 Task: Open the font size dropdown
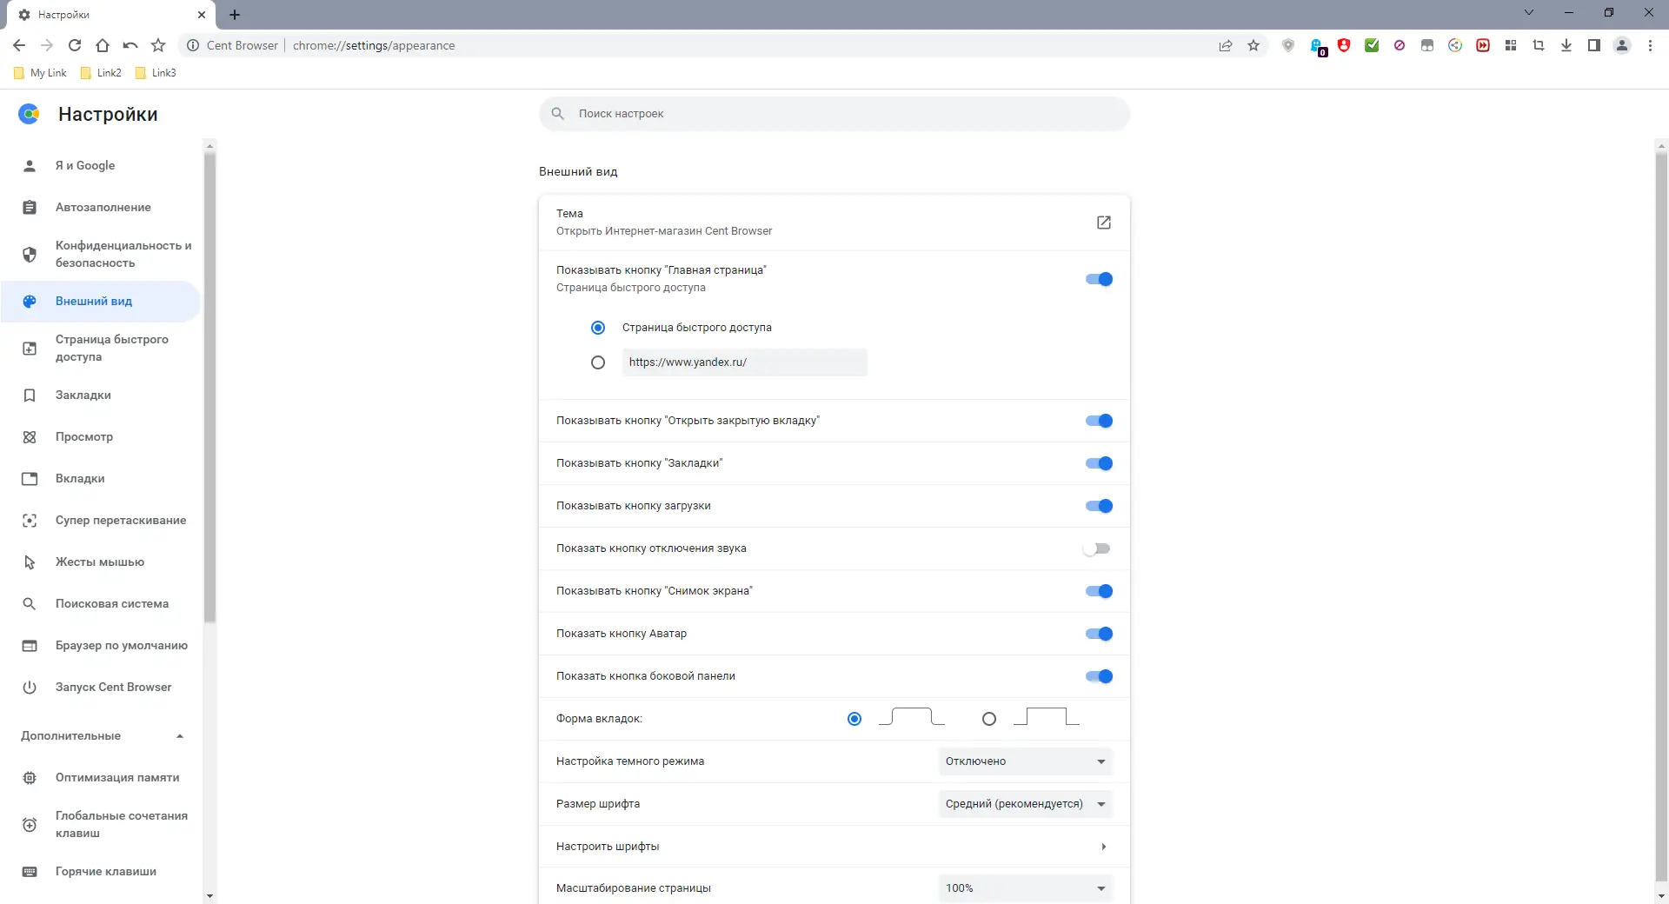[x=1025, y=804]
